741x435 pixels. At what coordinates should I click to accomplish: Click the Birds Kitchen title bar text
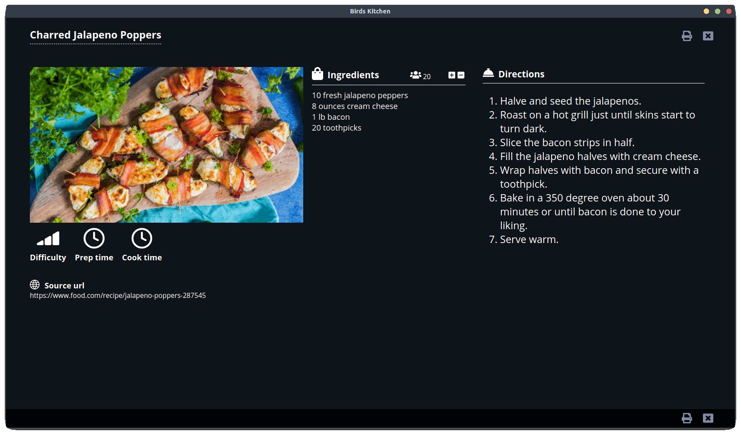pyautogui.click(x=370, y=11)
